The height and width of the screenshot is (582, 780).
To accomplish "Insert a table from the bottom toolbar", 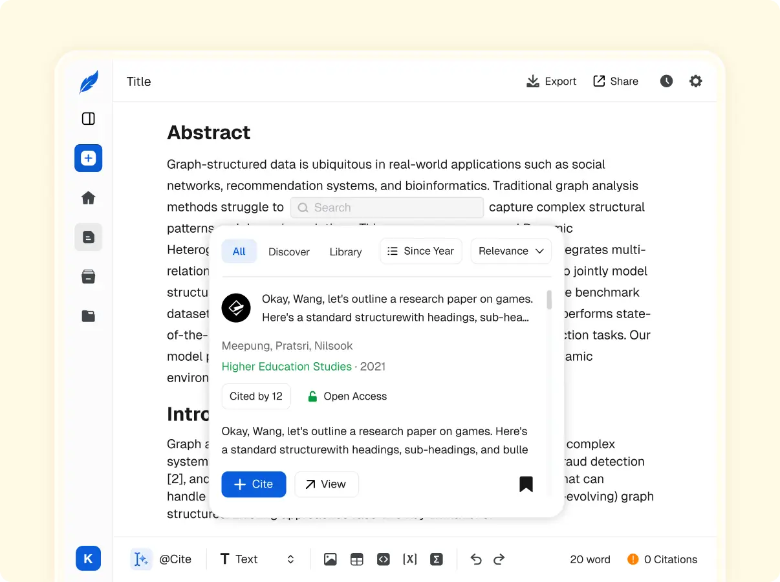I will [357, 559].
